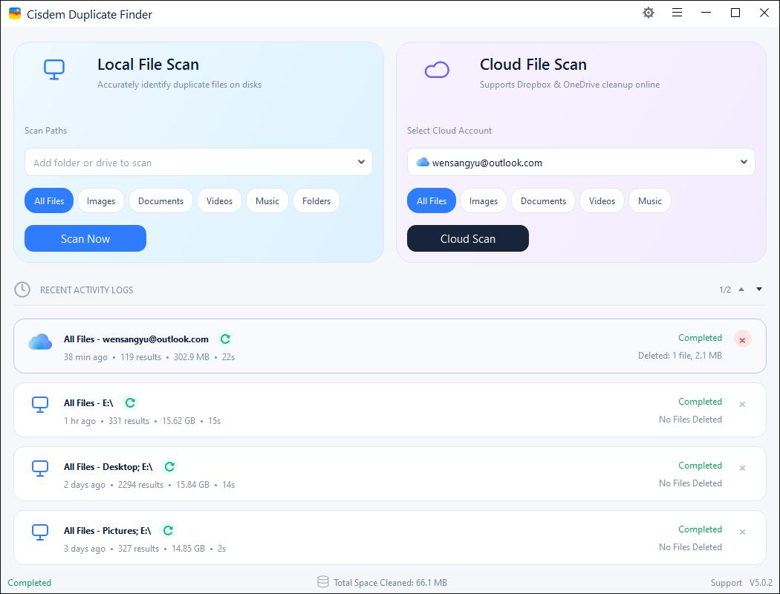Open the Support link in the status bar
780x594 pixels.
pos(727,583)
